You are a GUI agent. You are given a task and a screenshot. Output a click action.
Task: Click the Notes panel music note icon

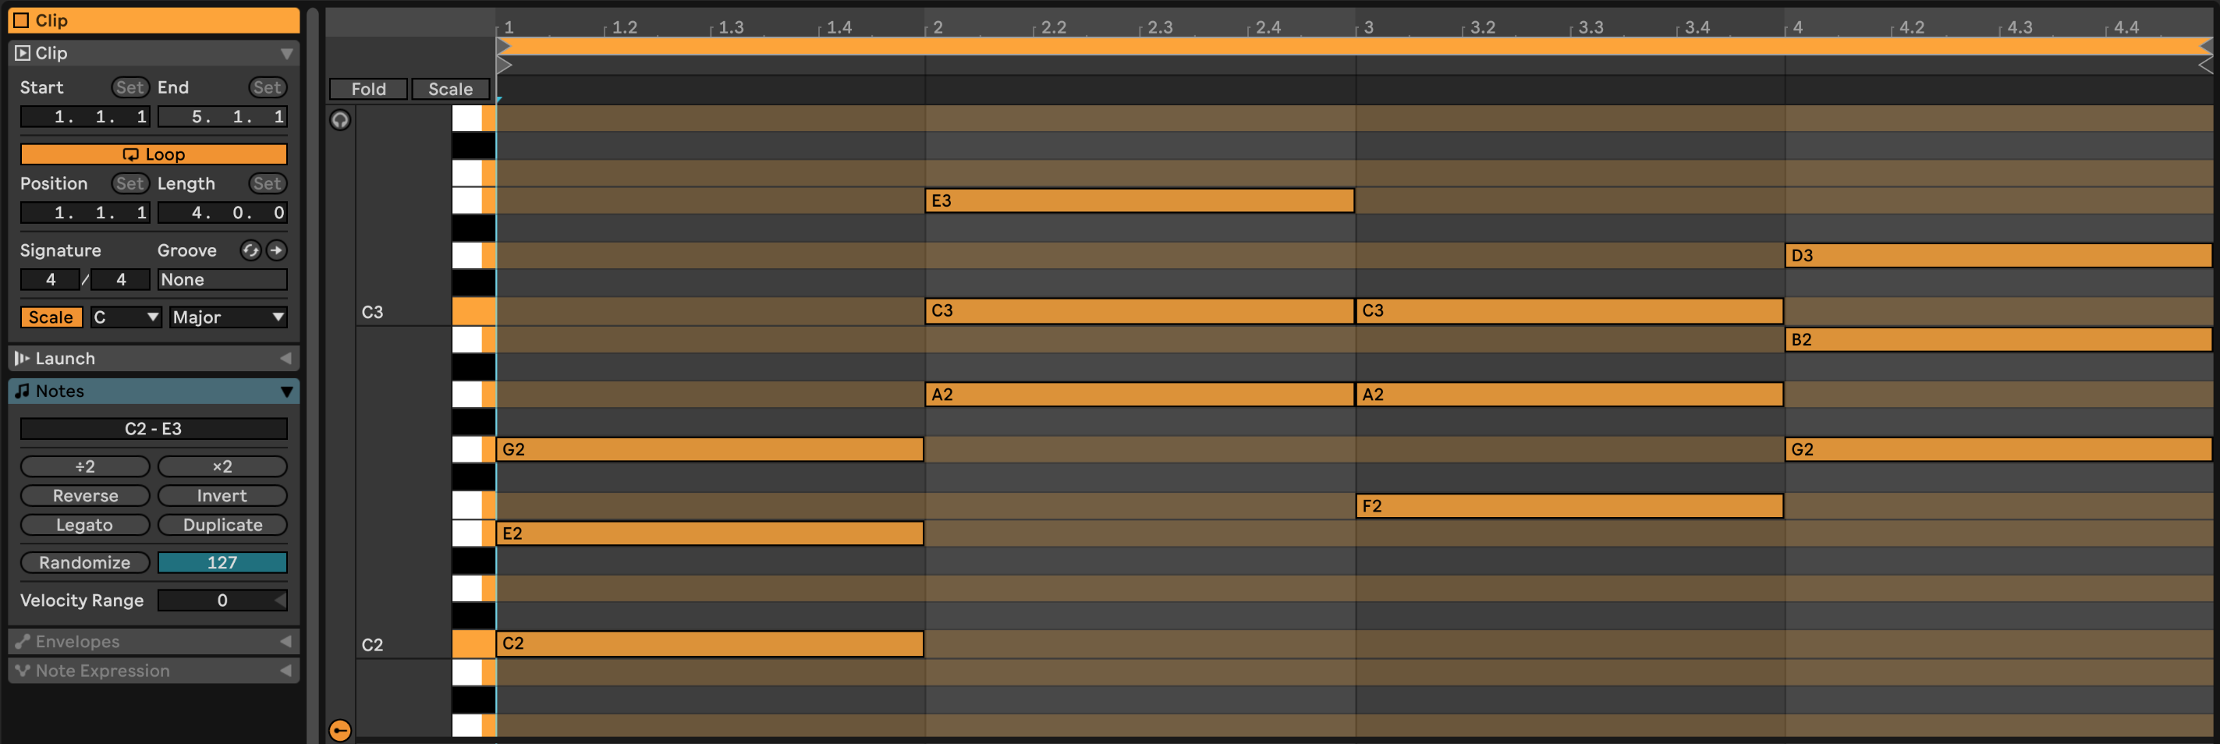[x=23, y=391]
